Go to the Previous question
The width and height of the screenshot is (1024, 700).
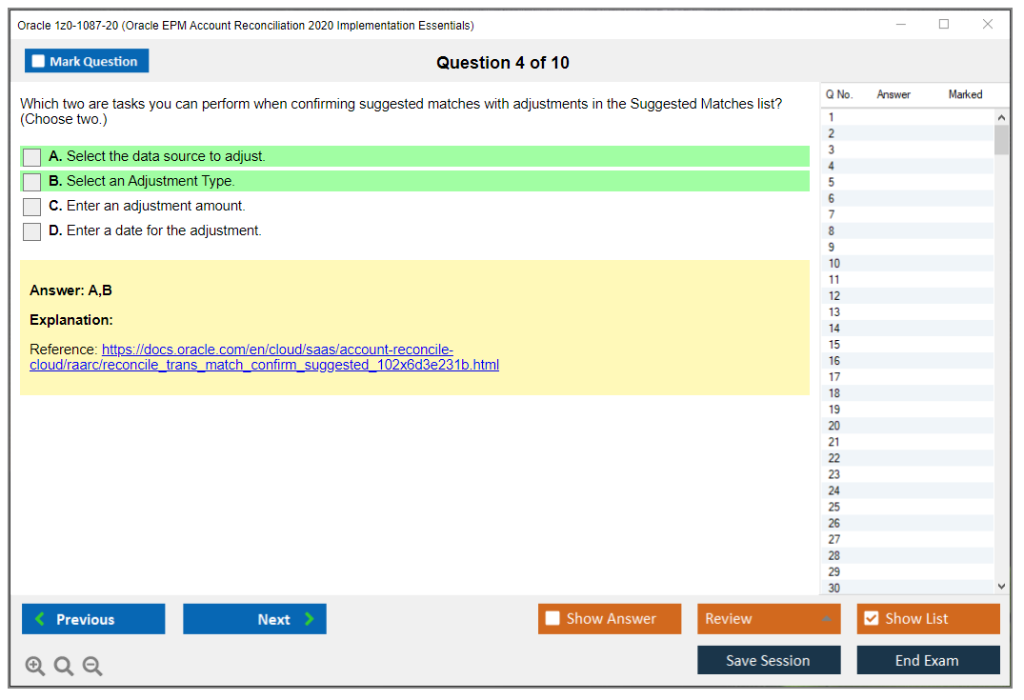point(93,619)
